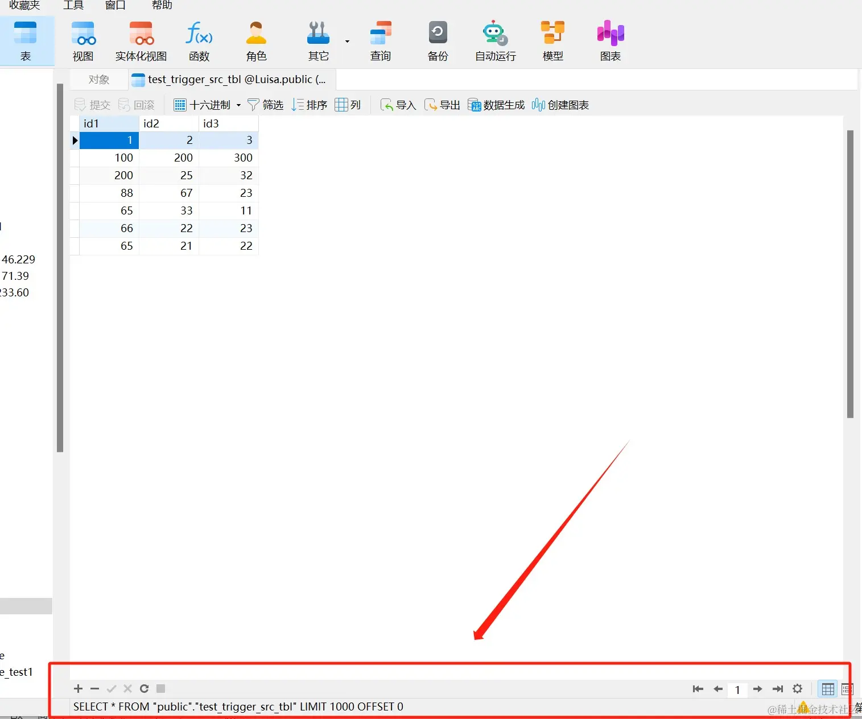Screen dimensions: 862x719
Task: Select the id3 cell containing 11
Action: click(229, 210)
